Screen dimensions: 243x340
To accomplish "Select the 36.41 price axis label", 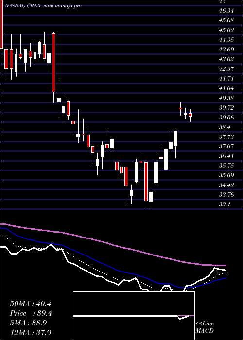I will click(227, 156).
